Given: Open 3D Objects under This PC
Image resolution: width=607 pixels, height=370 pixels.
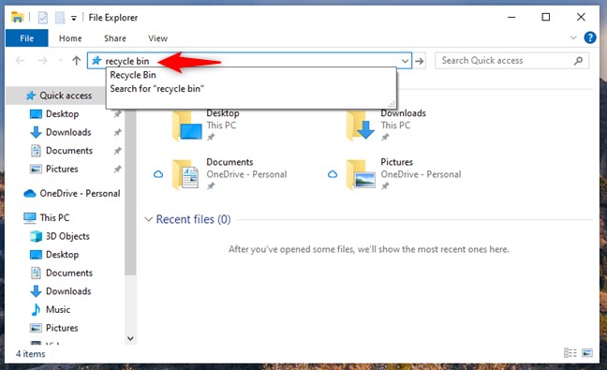Looking at the screenshot, I should 67,236.
